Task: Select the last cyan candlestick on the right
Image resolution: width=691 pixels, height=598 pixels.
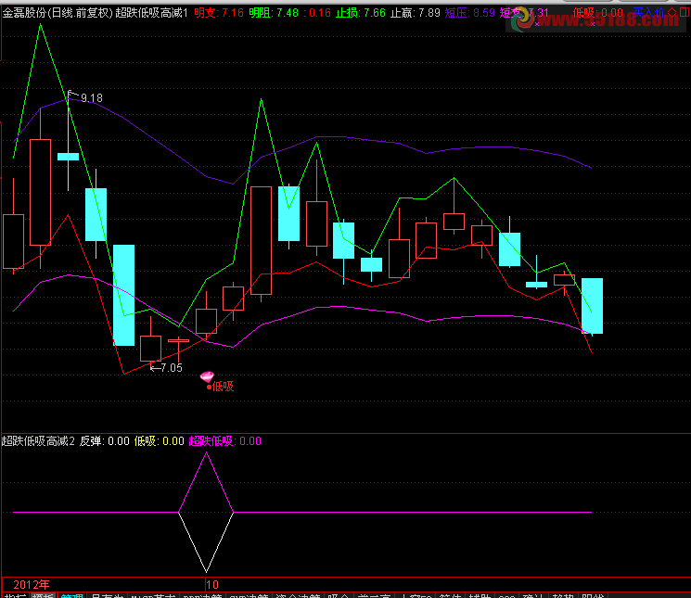Action: [592, 306]
